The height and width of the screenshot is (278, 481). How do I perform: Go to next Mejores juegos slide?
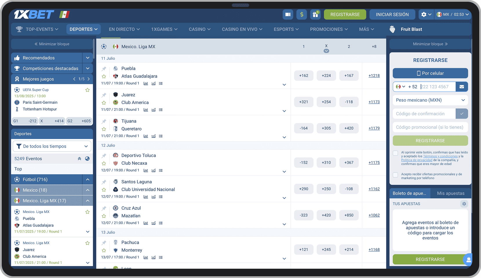89,79
